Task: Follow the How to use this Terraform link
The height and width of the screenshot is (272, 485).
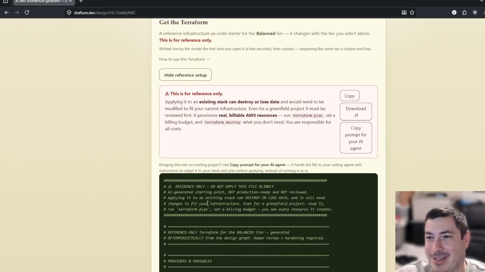Action: [x=184, y=59]
